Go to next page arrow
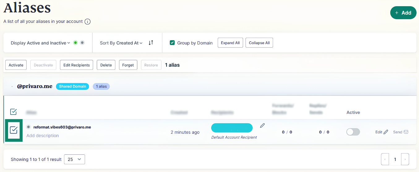This screenshot has height=172, width=419. [x=405, y=159]
